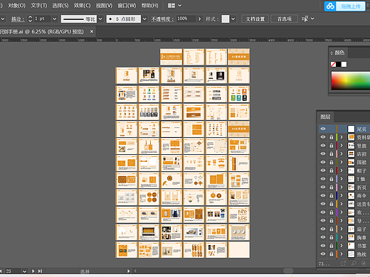The image size is (370, 277).
Task: Hide the 抱枕 layer
Action: pos(323,254)
